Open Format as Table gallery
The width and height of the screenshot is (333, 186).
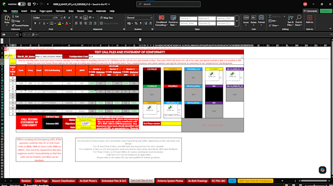(173, 21)
